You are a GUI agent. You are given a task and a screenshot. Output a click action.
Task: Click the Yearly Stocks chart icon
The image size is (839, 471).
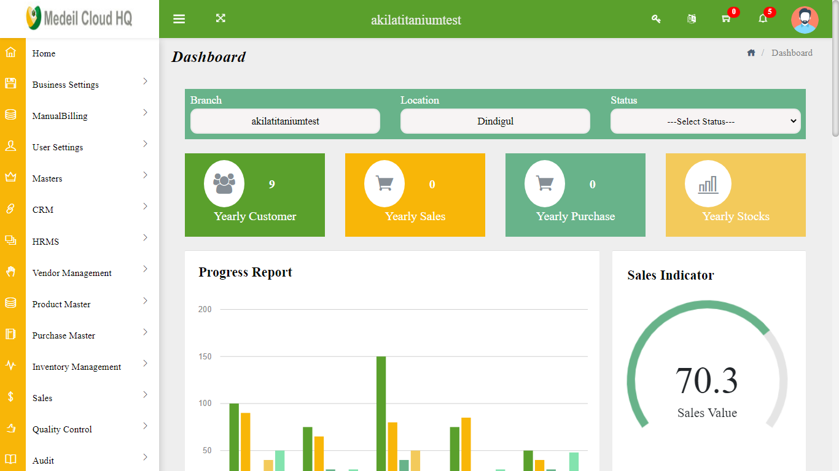pyautogui.click(x=708, y=183)
